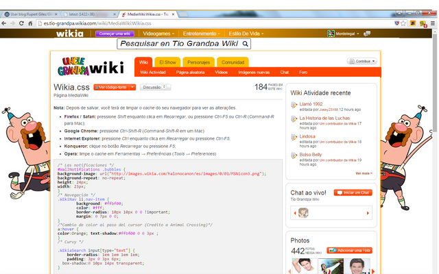Click the Adicionar uma Foto button

pos(349,251)
